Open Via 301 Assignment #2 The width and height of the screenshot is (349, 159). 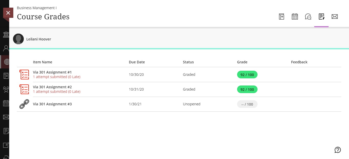[x=52, y=87]
